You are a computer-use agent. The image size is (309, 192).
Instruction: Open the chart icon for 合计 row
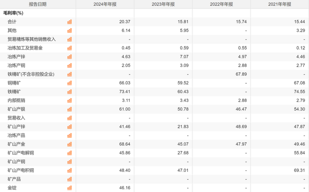pyautogui.click(x=69, y=22)
